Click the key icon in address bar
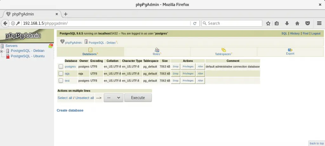 [18, 23]
